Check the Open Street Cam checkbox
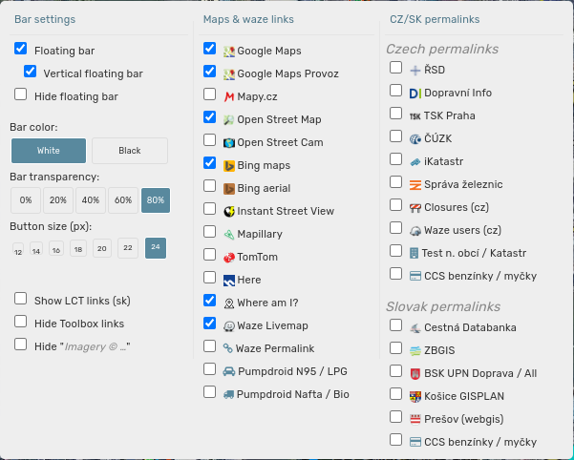The width and height of the screenshot is (574, 460). 209,141
